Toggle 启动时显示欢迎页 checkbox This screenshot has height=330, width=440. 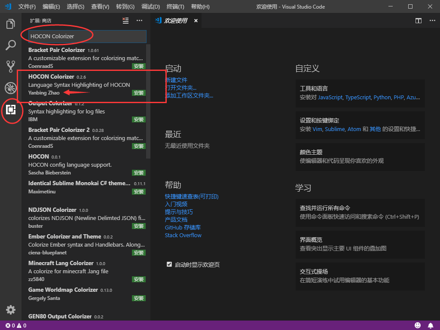(x=169, y=264)
